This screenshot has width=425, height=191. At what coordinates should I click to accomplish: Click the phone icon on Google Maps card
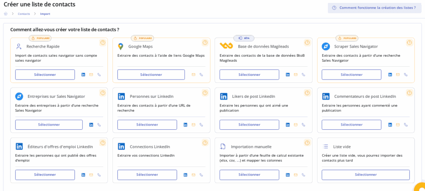201,75
